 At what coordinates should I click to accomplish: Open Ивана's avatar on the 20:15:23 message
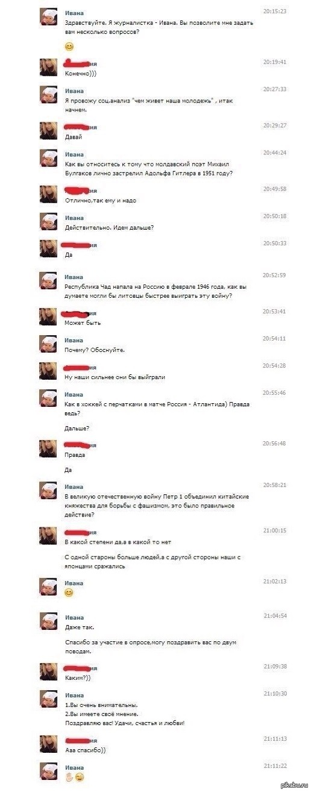point(48,17)
